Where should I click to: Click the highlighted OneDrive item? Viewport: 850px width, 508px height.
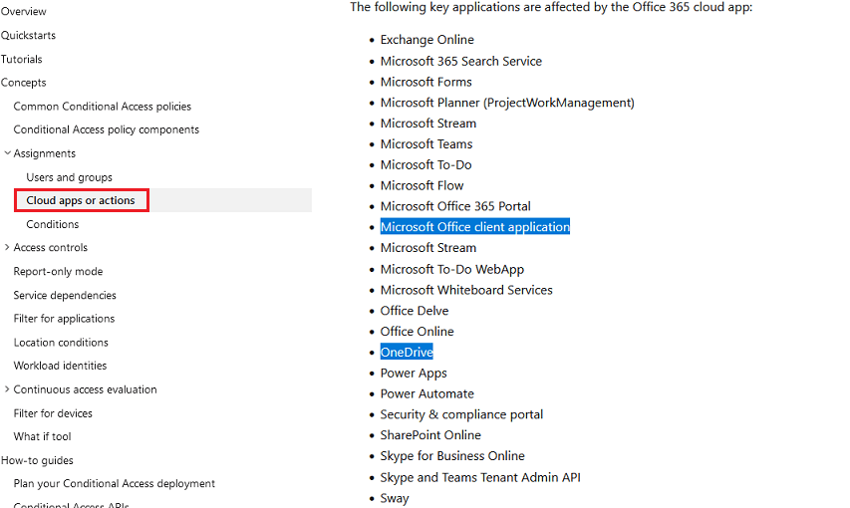(407, 352)
